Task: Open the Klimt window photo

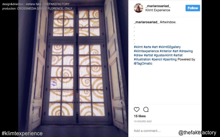Action: (73, 68)
